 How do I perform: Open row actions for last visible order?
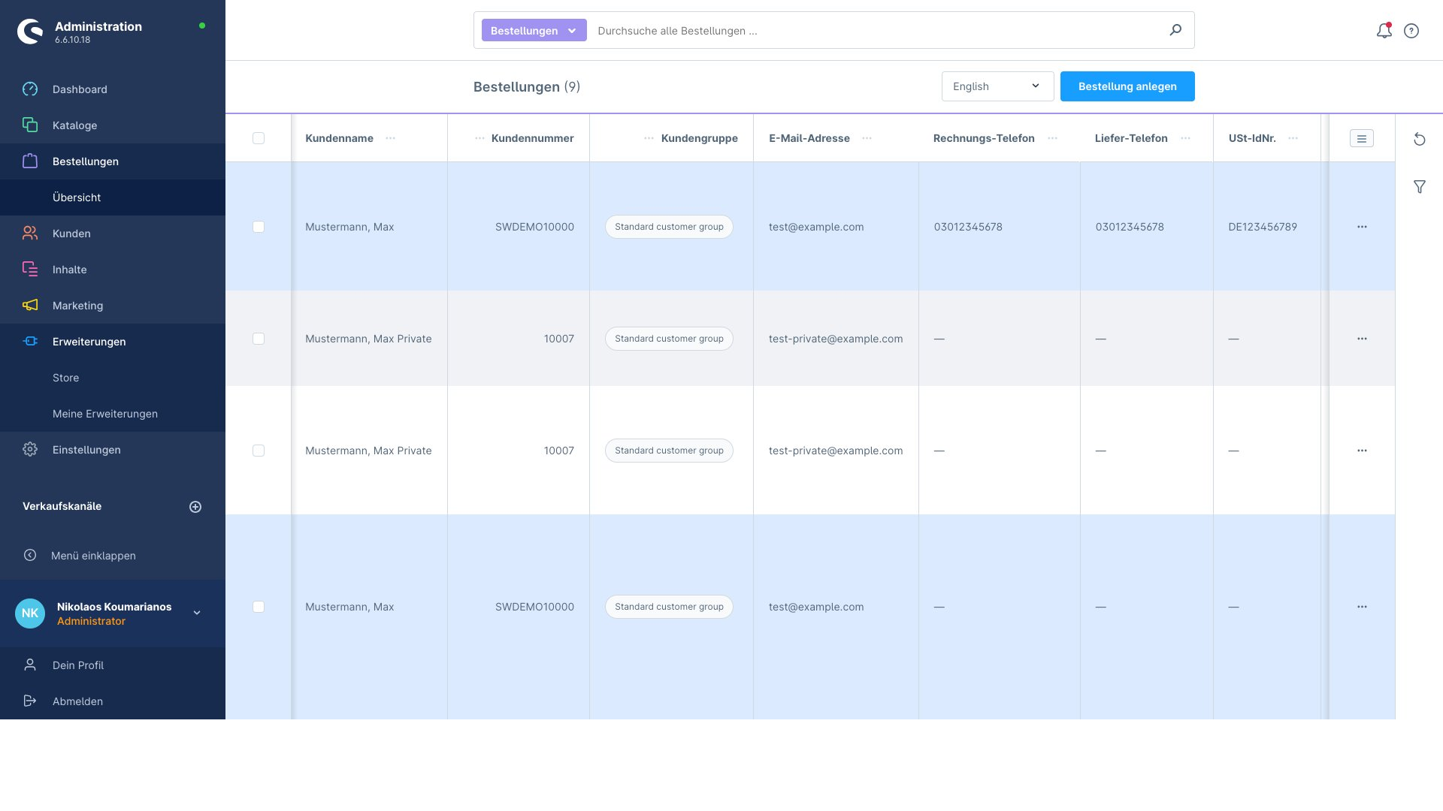tap(1362, 607)
